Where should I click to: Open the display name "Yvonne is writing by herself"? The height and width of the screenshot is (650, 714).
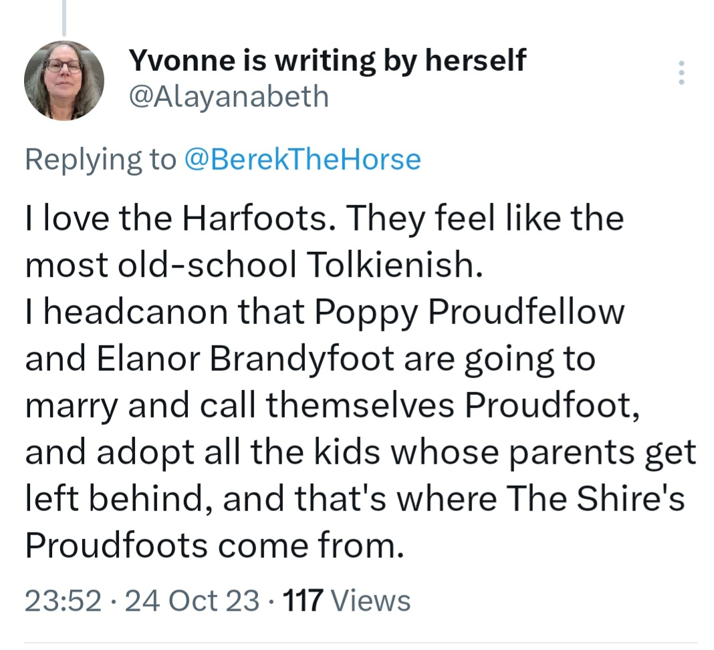click(326, 61)
